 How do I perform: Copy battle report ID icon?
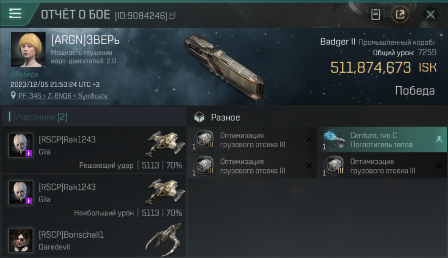pyautogui.click(x=172, y=15)
